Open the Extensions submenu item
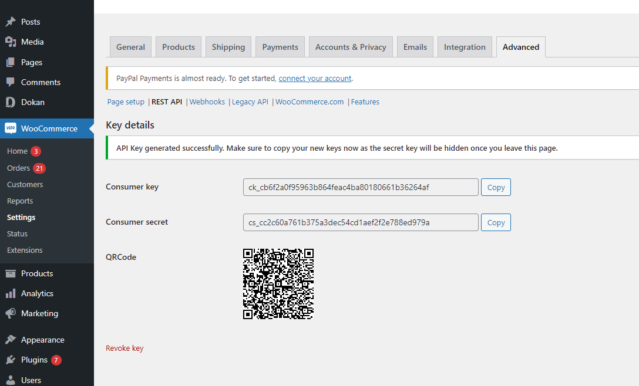 (25, 250)
